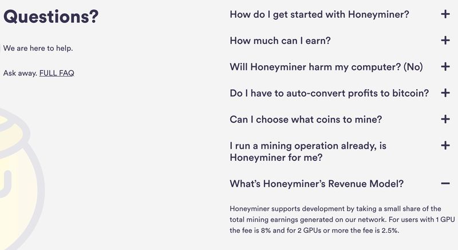
Task: Expand the "How much can I earn?" question
Action: (280, 41)
